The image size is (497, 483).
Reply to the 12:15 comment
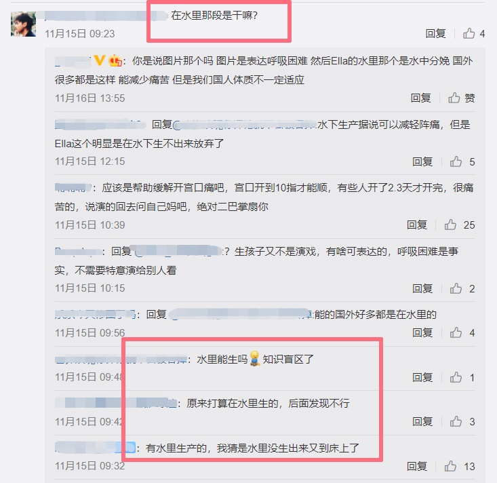click(x=422, y=161)
